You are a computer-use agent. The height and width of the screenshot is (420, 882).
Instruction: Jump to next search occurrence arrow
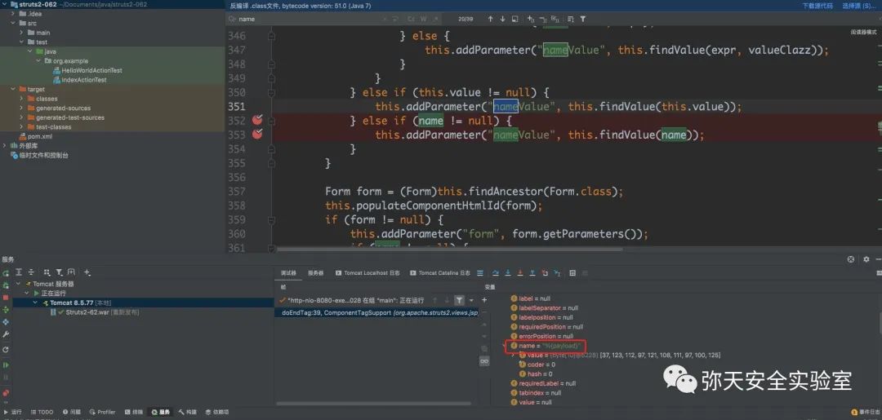click(502, 19)
